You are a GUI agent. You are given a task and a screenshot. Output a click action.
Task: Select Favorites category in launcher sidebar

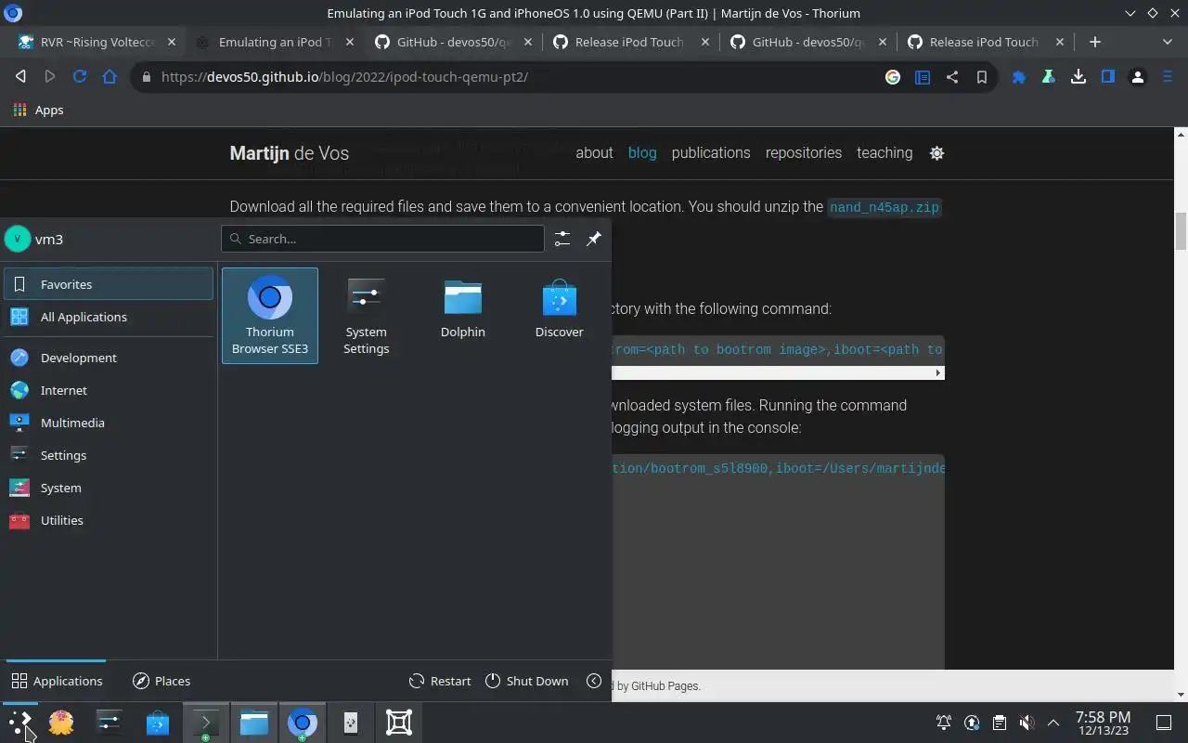point(109,284)
